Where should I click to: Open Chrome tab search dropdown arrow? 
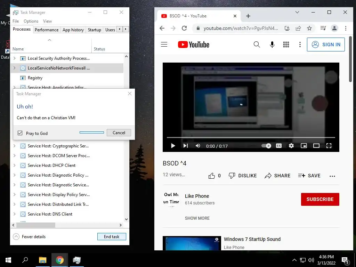pyautogui.click(x=297, y=12)
